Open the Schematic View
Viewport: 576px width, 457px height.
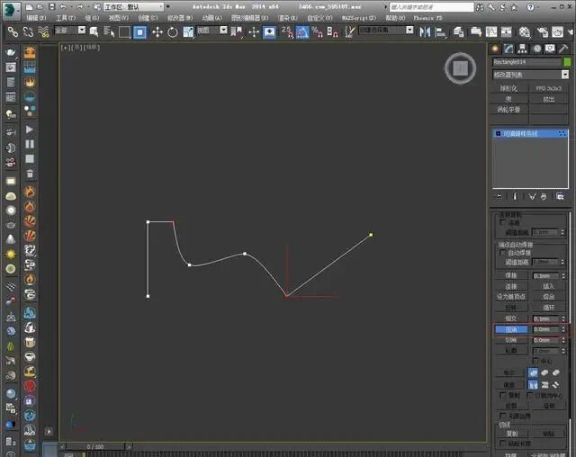(506, 32)
